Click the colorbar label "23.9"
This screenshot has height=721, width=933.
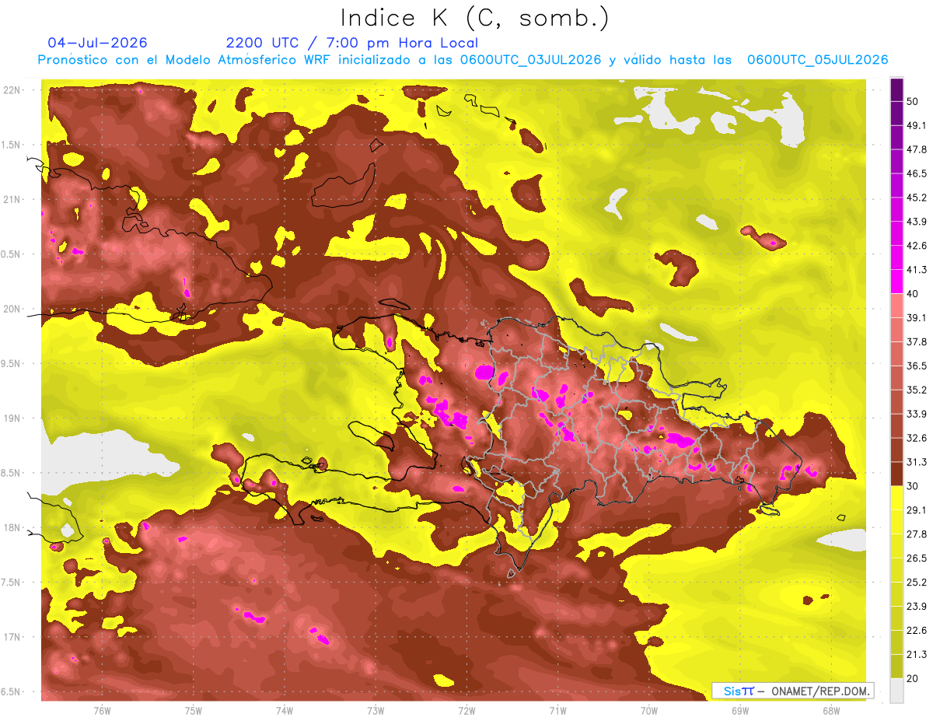pyautogui.click(x=917, y=607)
